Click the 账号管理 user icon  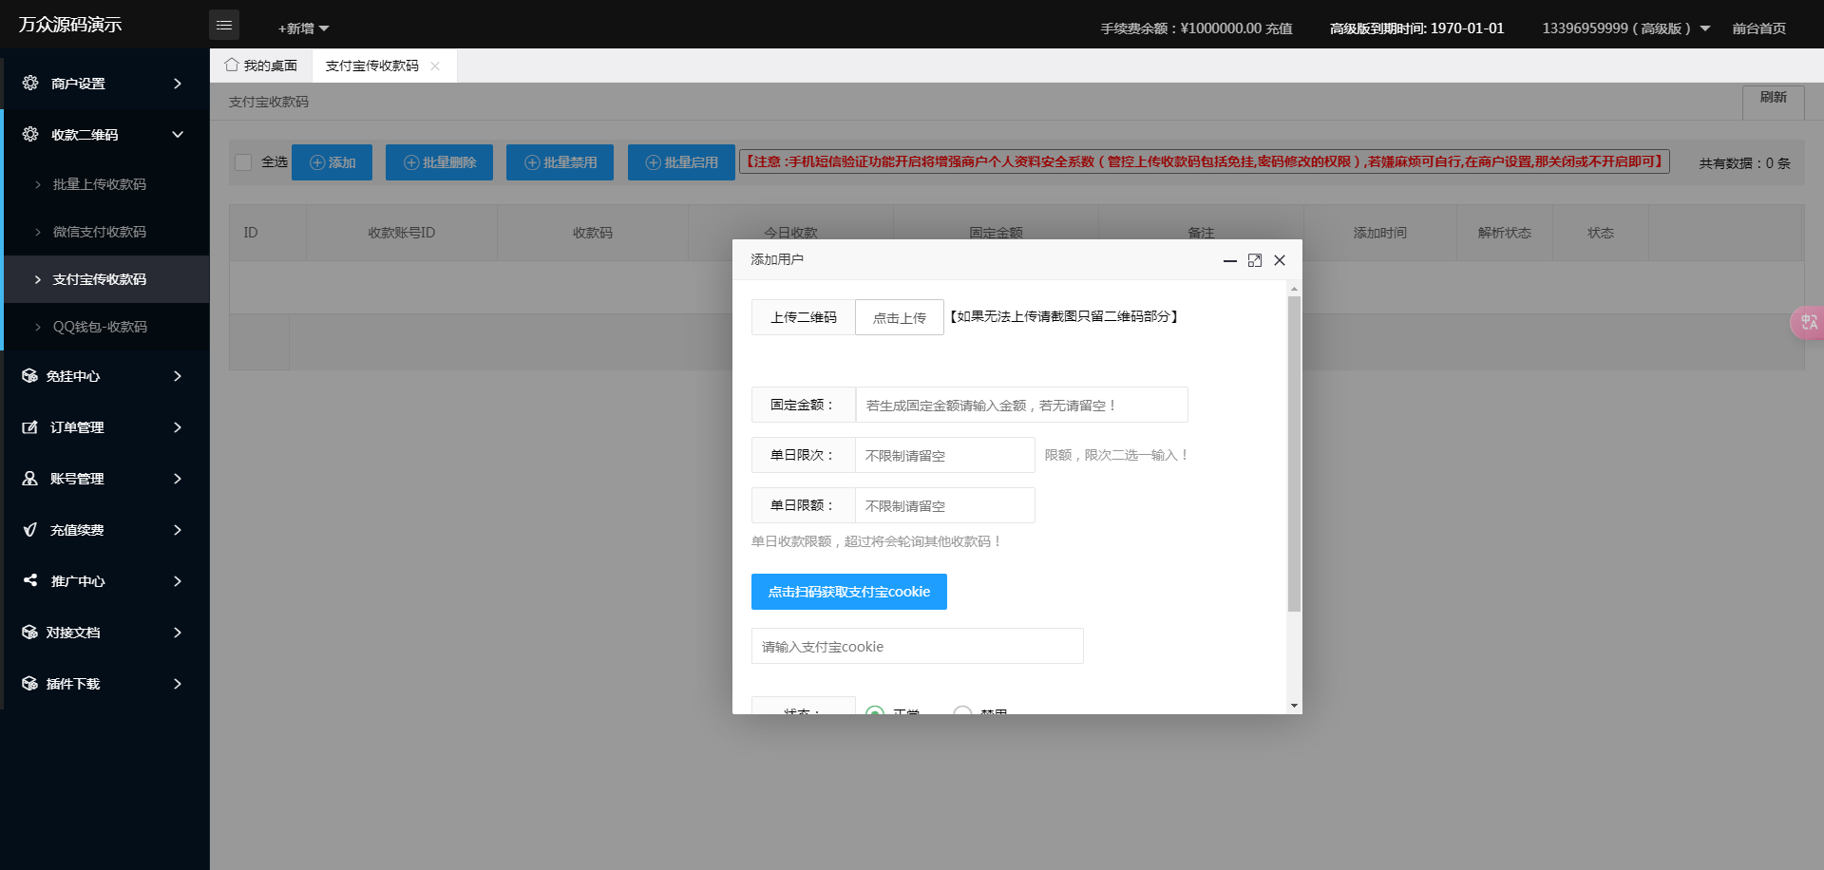29,479
